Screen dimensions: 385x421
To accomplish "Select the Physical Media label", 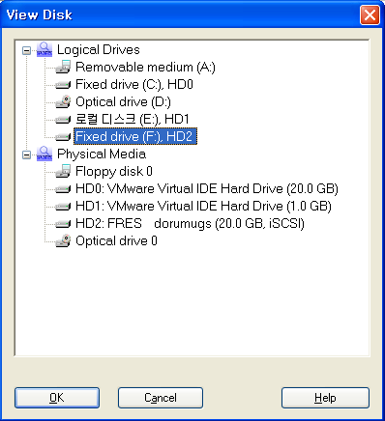I will (x=102, y=154).
